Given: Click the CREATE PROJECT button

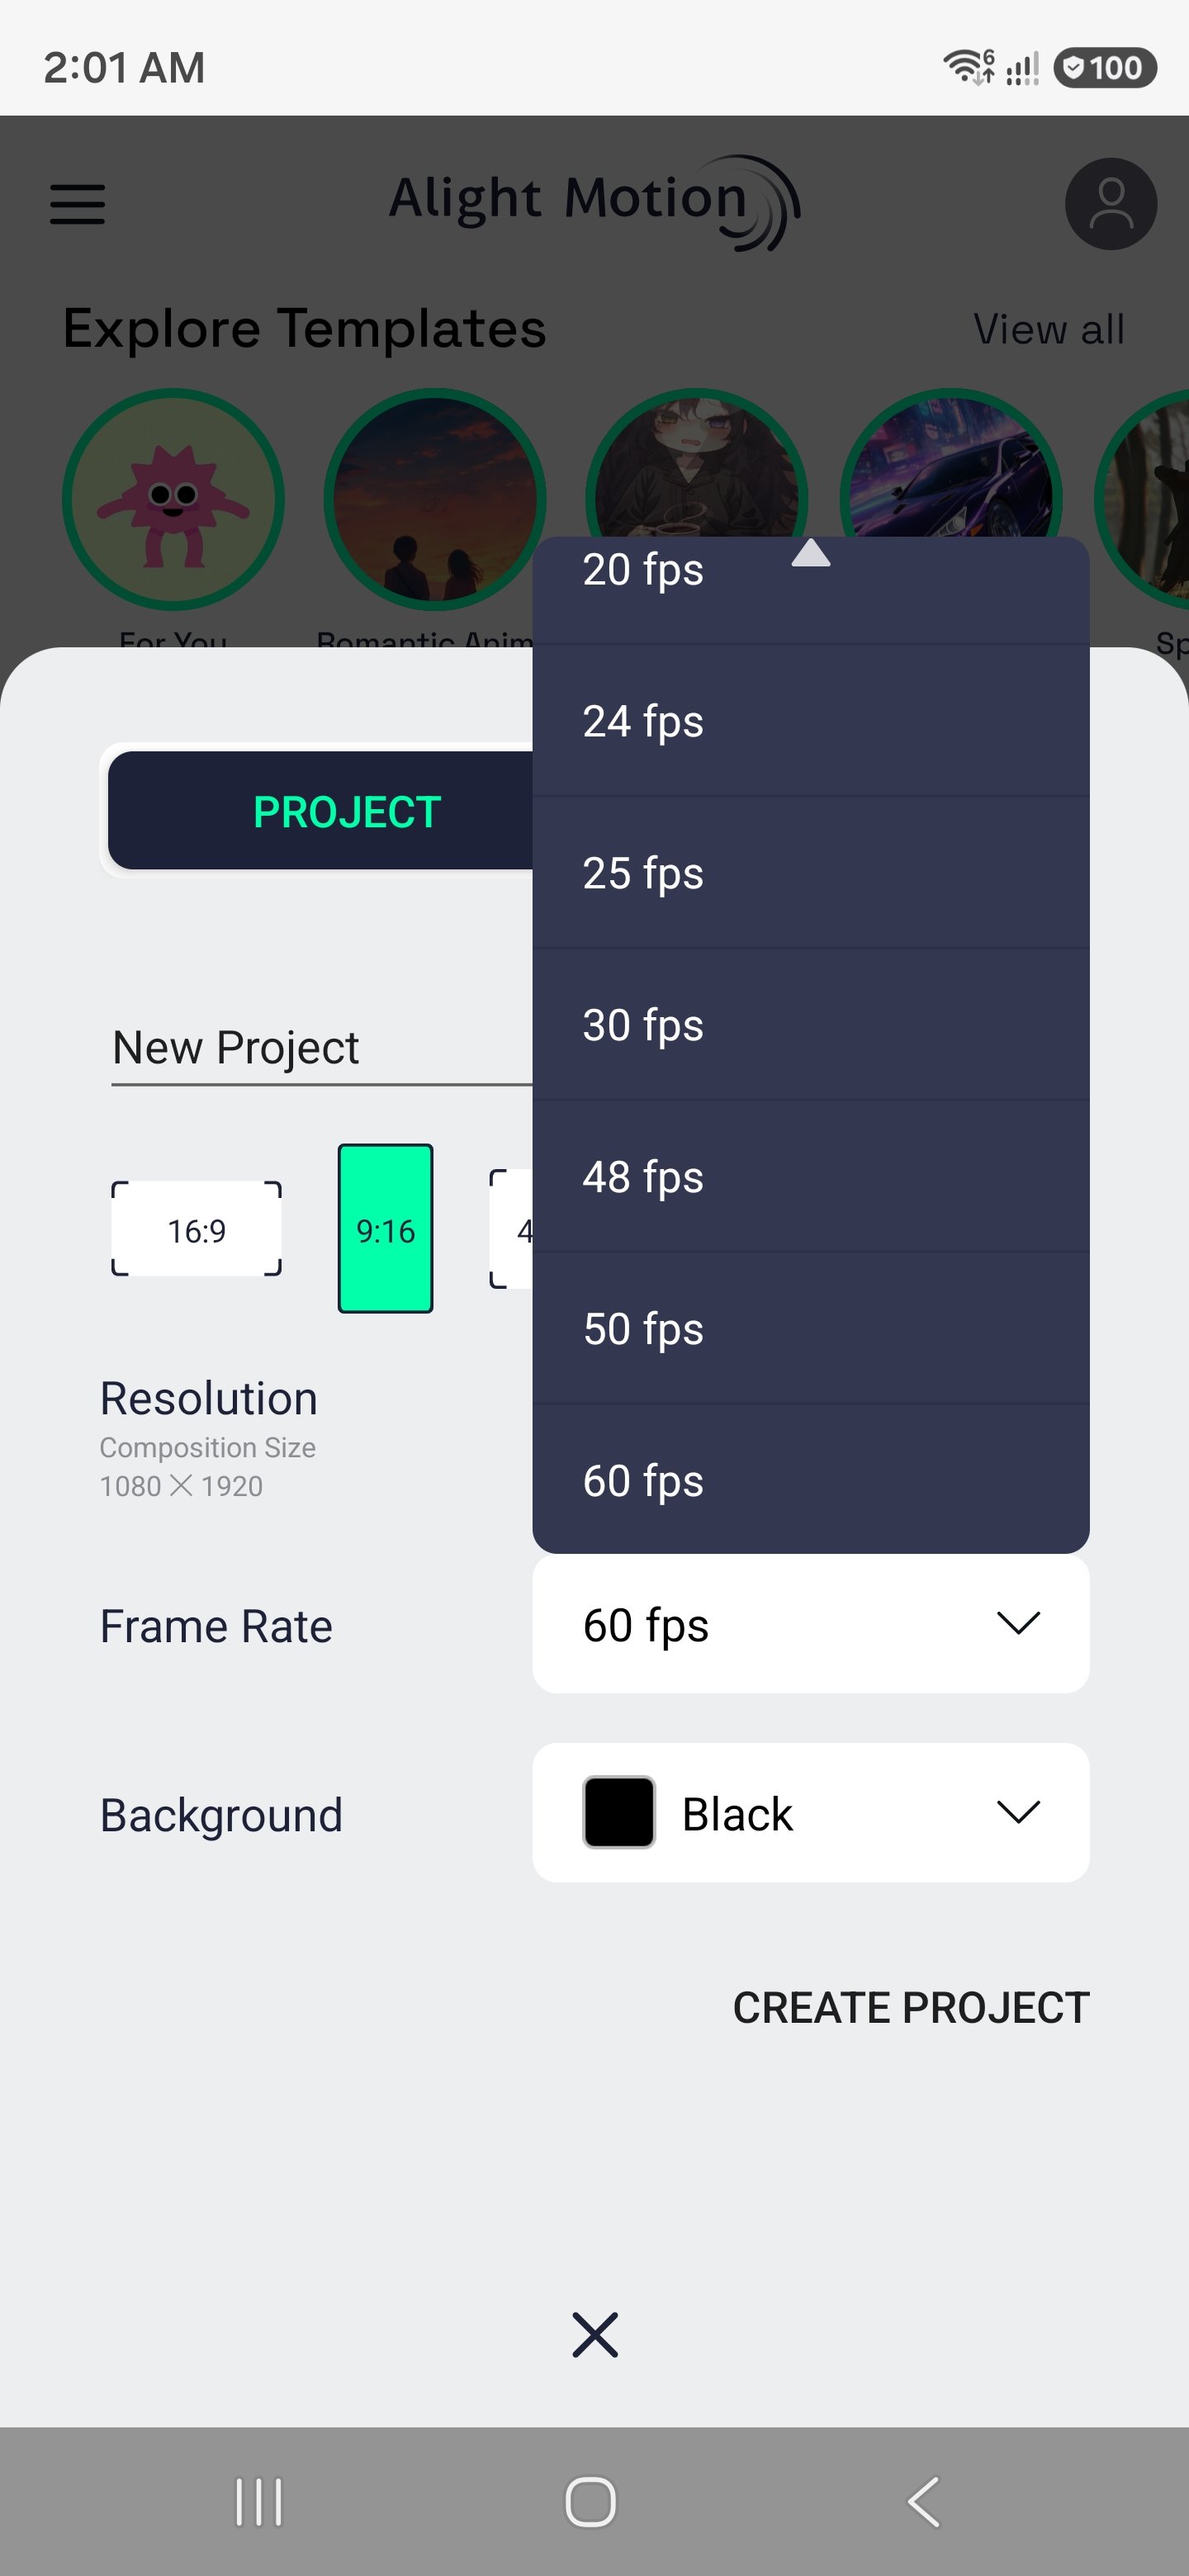Looking at the screenshot, I should 910,2007.
